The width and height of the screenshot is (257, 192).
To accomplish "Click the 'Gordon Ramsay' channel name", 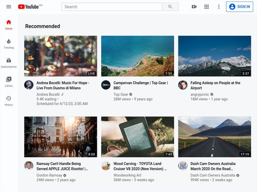I will tap(49, 175).
